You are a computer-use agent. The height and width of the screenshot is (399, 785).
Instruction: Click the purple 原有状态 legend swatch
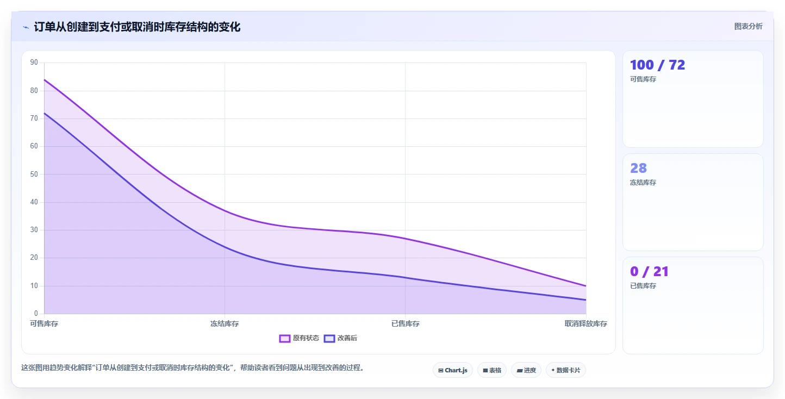[284, 338]
